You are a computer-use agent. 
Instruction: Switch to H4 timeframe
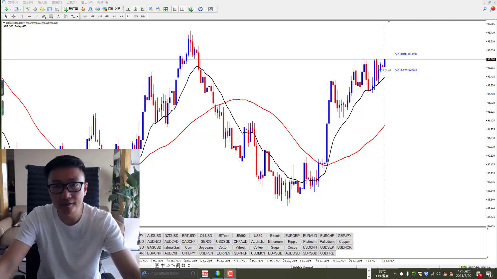tap(121, 16)
